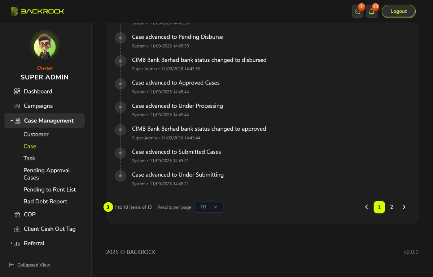Click the Collapsed View arrow icon
Viewport: 433px width, 277px height.
point(12,265)
